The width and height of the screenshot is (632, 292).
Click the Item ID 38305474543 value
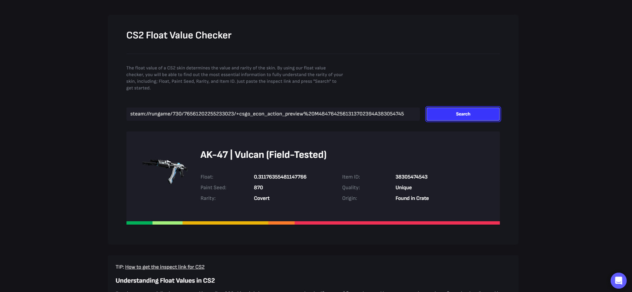[x=411, y=177]
